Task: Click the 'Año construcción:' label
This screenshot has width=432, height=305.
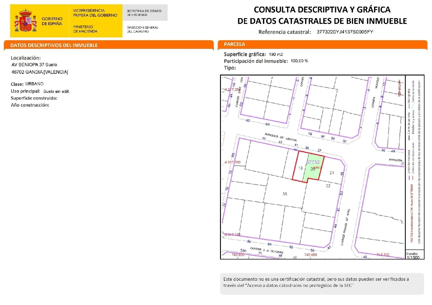Action: pyautogui.click(x=30, y=105)
